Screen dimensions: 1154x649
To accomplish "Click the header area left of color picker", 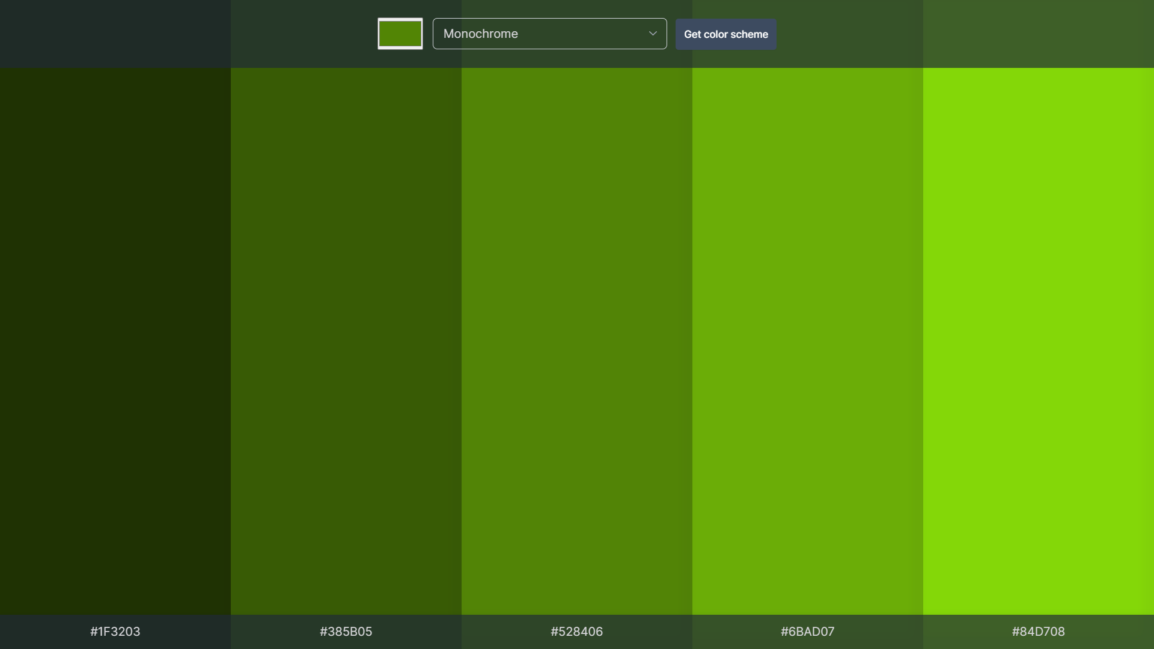I will click(180, 34).
